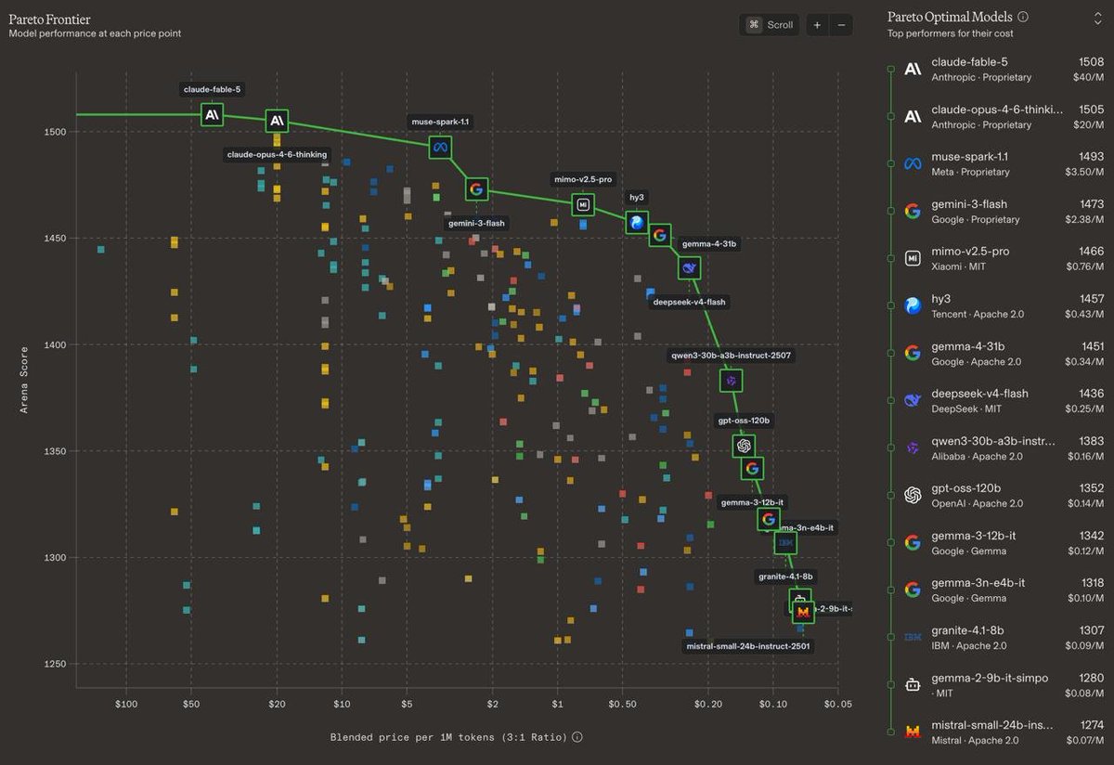The height and width of the screenshot is (765, 1114).
Task: Click the DeepSeek logo in the deepseek-v4-flash list row
Action: (913, 400)
